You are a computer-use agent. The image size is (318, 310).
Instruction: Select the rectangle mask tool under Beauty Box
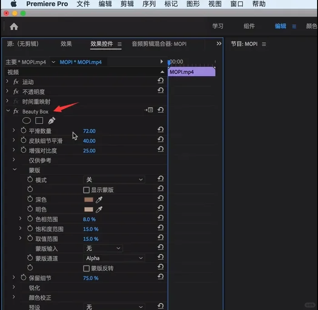[39, 121]
